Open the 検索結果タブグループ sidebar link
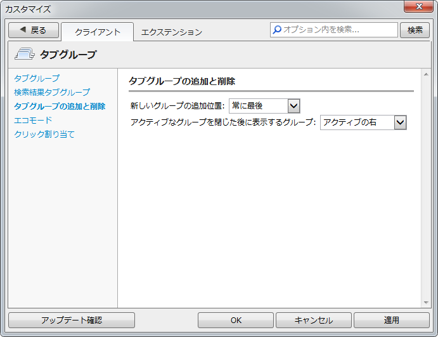 [x=52, y=92]
